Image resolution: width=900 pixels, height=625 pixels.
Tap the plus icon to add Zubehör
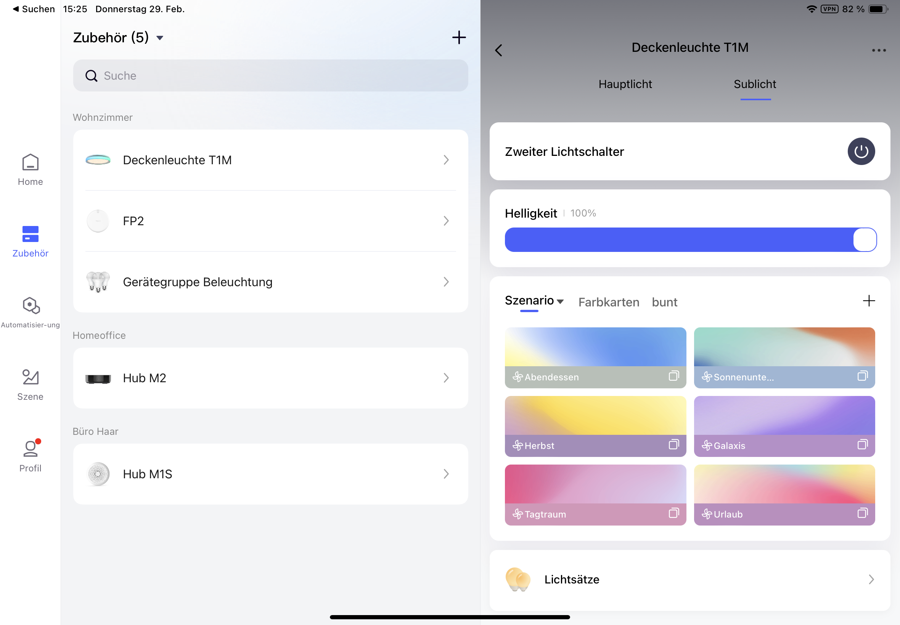pos(459,38)
